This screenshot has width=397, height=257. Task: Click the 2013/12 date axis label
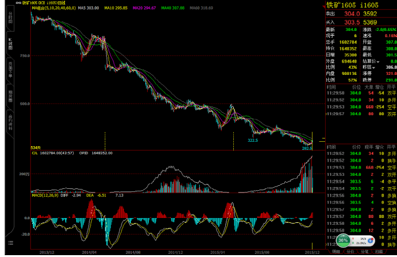coord(47,252)
